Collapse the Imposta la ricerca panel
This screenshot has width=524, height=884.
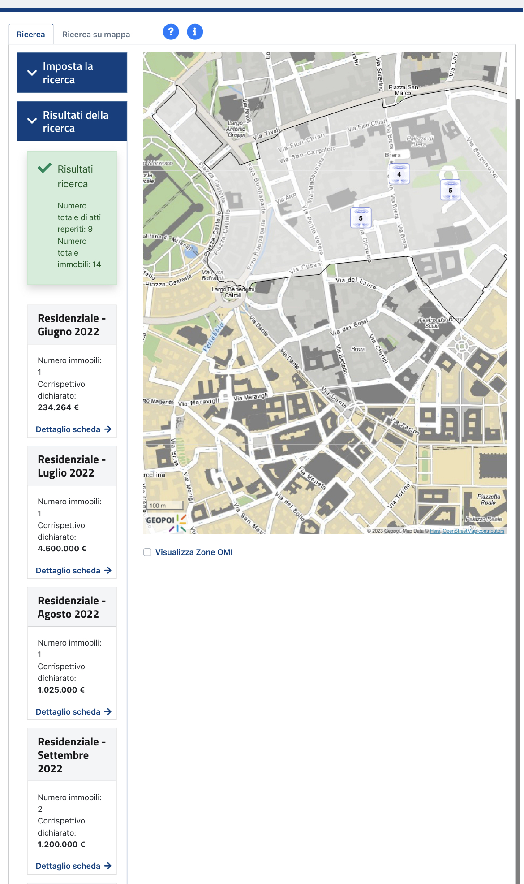tap(72, 73)
